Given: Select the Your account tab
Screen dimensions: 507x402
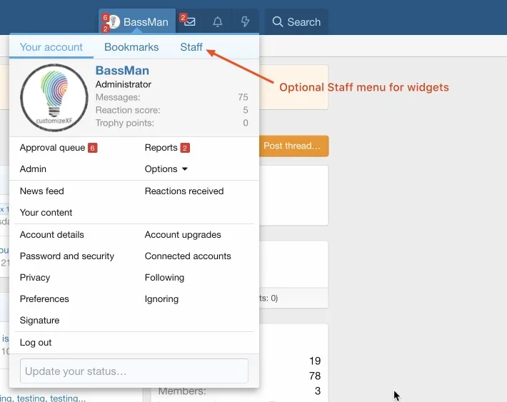Looking at the screenshot, I should coord(51,47).
